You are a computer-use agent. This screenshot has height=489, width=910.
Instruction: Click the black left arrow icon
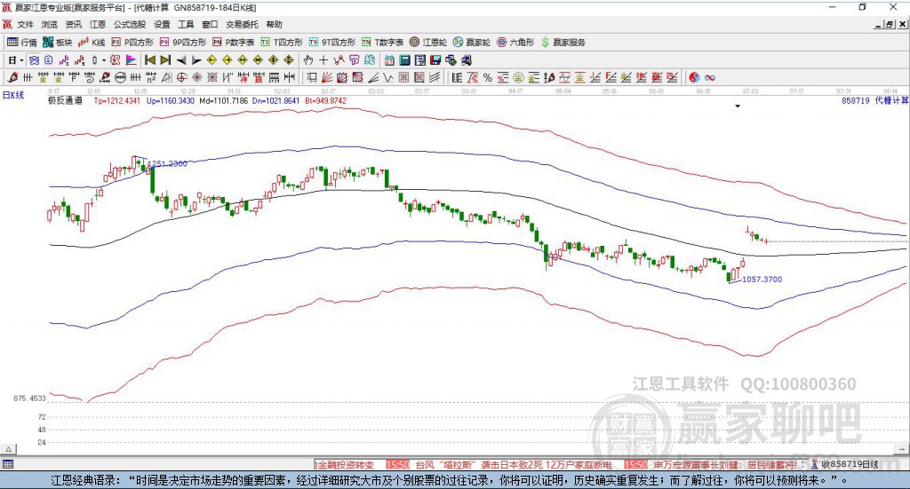point(181,60)
